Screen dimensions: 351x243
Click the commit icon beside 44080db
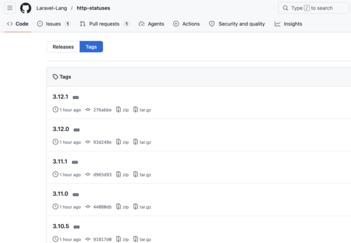[x=88, y=207]
